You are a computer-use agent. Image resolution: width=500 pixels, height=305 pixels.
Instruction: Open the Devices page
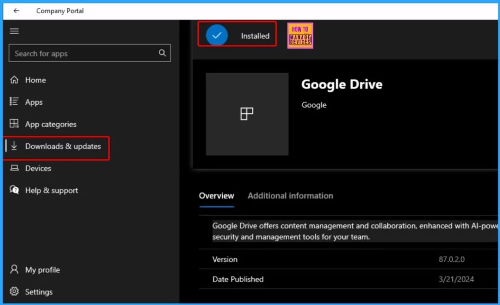pos(38,168)
